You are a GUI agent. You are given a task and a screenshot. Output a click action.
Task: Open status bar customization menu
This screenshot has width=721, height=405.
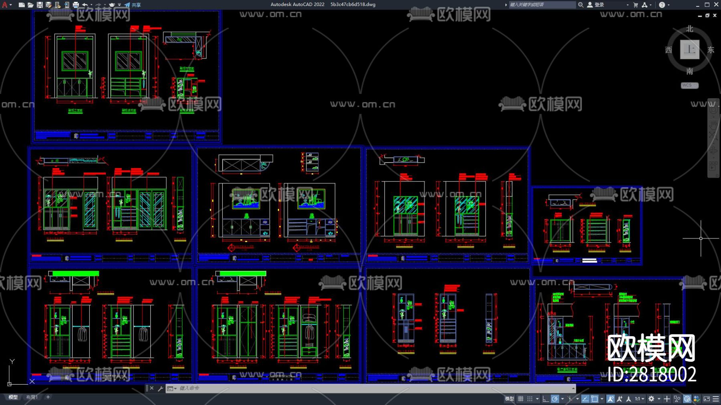[716, 399]
